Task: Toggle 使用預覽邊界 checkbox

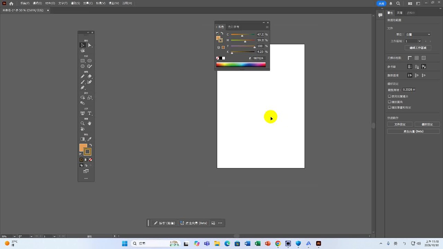Action: [x=389, y=96]
